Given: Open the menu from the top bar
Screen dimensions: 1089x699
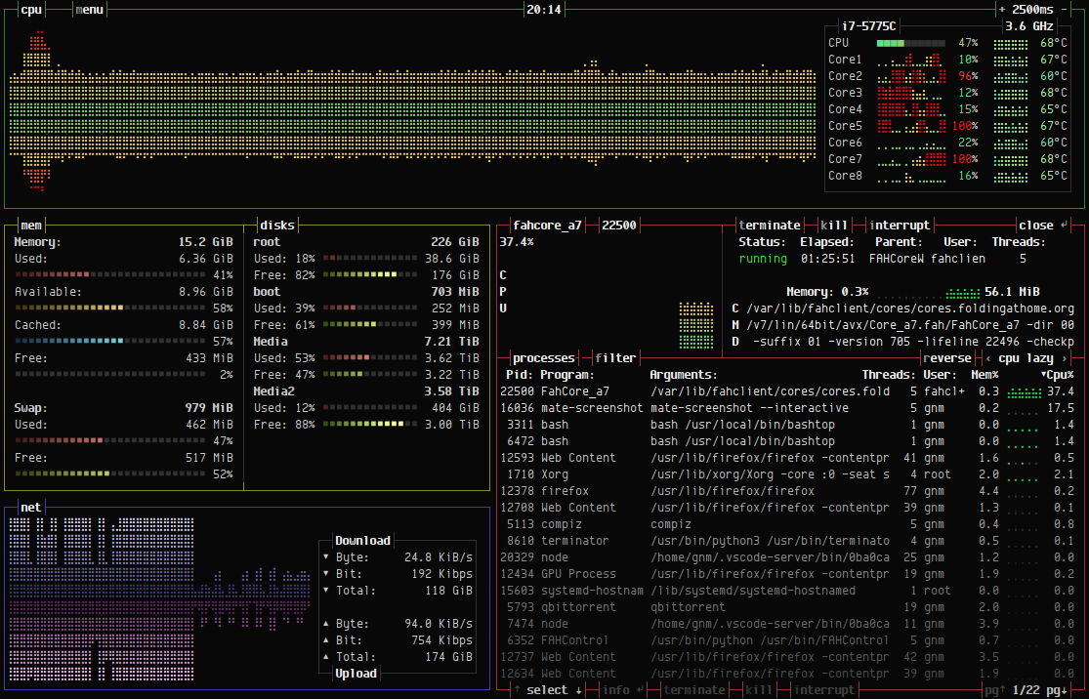Looking at the screenshot, I should pos(89,10).
